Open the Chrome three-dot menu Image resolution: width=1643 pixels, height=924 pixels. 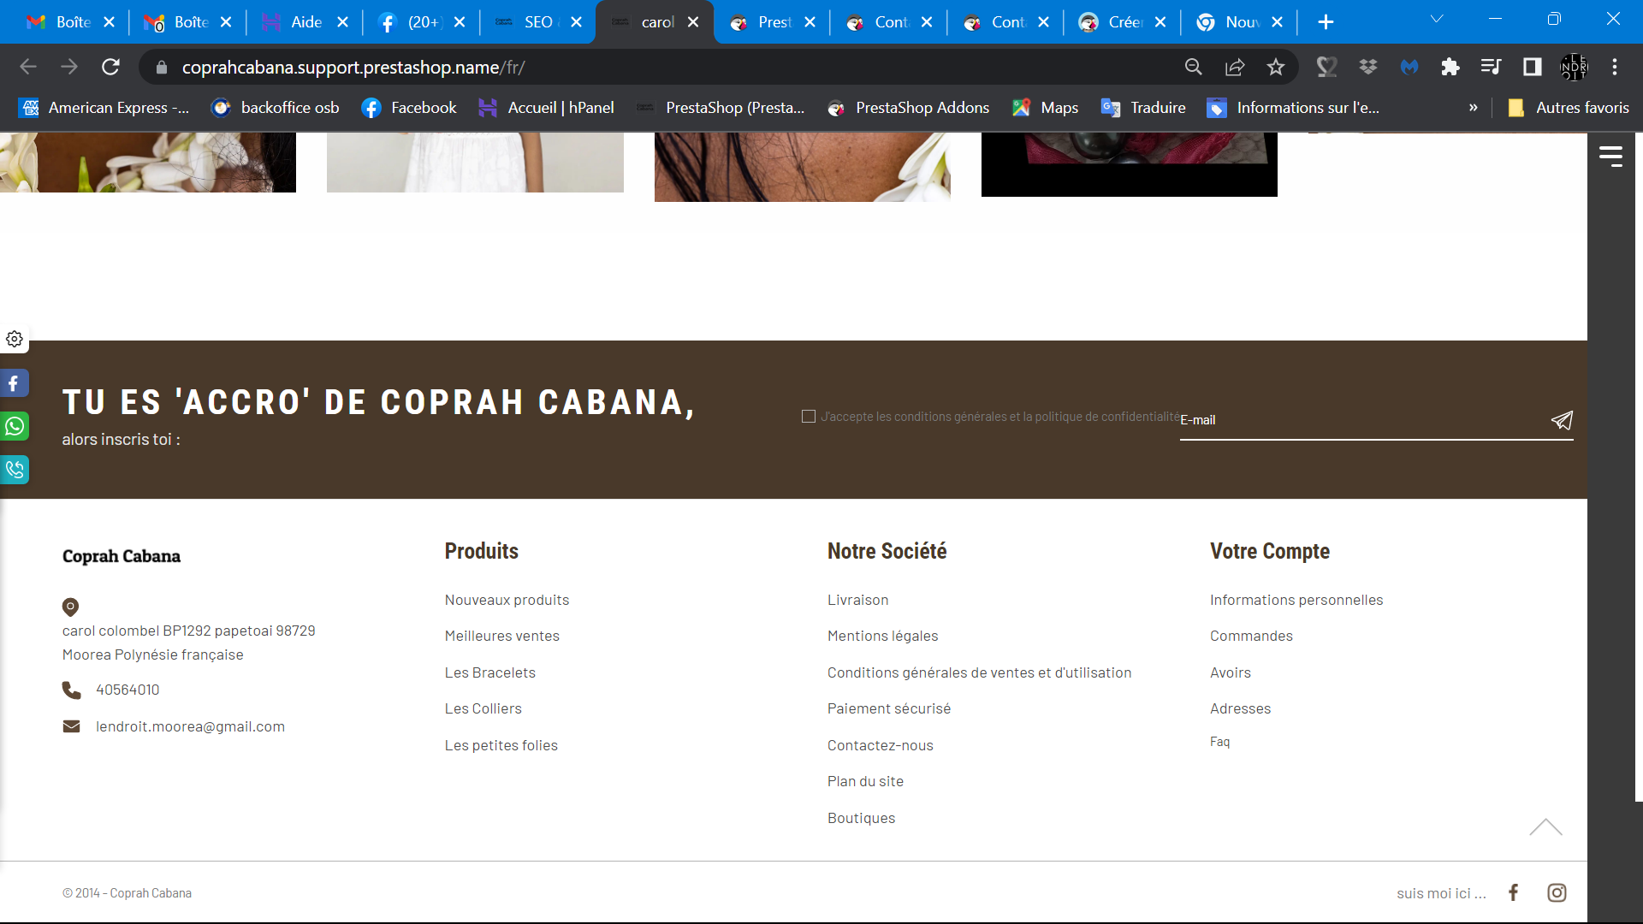1615,67
